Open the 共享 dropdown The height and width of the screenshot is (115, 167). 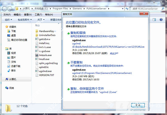tap(41, 20)
